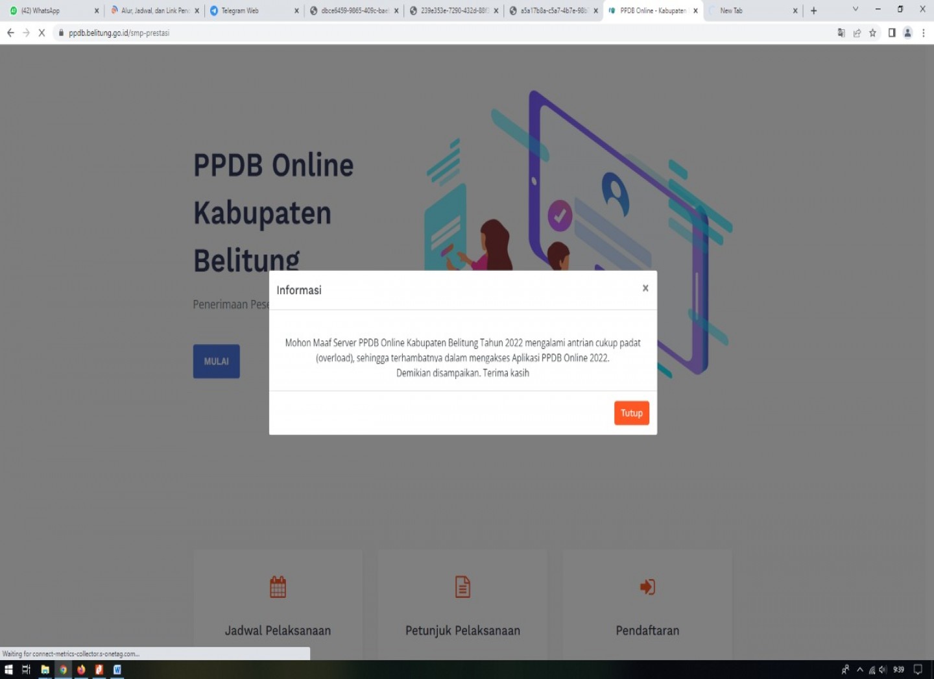Screen dimensions: 934x679
Task: Open the Chrome profile avatar
Action: pos(907,33)
